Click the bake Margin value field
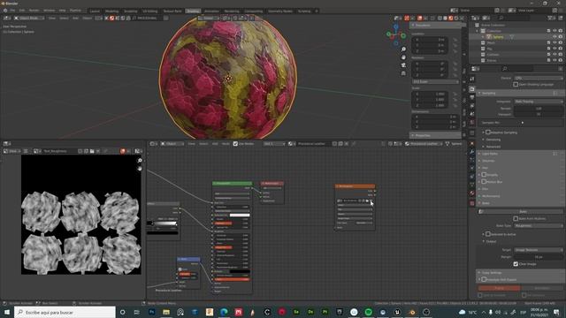The image size is (566, 318). 539,257
